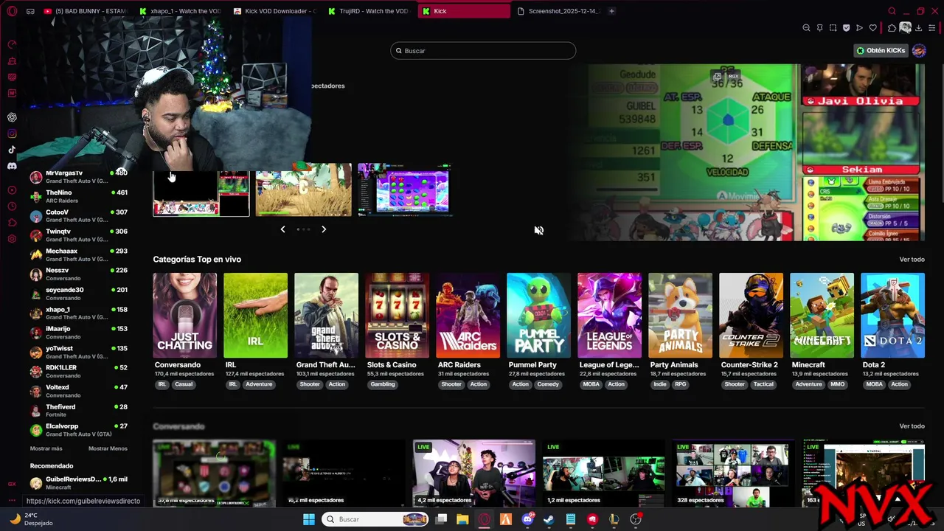944x531 pixels.
Task: Open the Dota 2 category card
Action: 892,316
